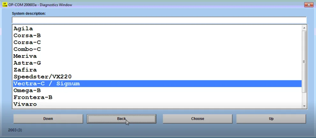
Task: Select Frontera-B from the list
Action: [x=157, y=97]
